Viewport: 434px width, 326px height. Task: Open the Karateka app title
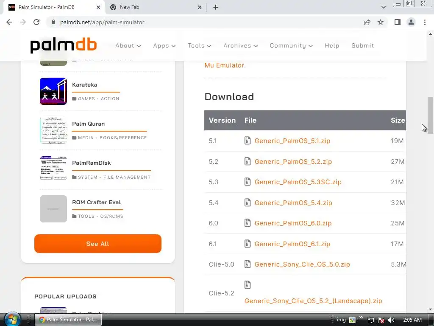point(84,85)
